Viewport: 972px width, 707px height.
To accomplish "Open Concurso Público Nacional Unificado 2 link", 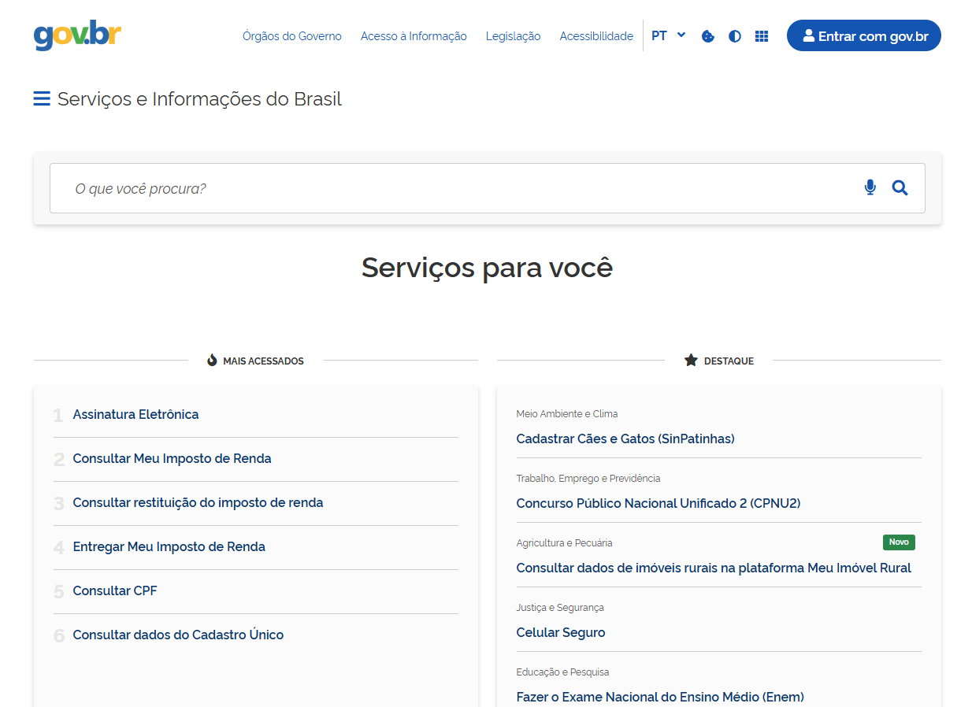I will point(659,503).
